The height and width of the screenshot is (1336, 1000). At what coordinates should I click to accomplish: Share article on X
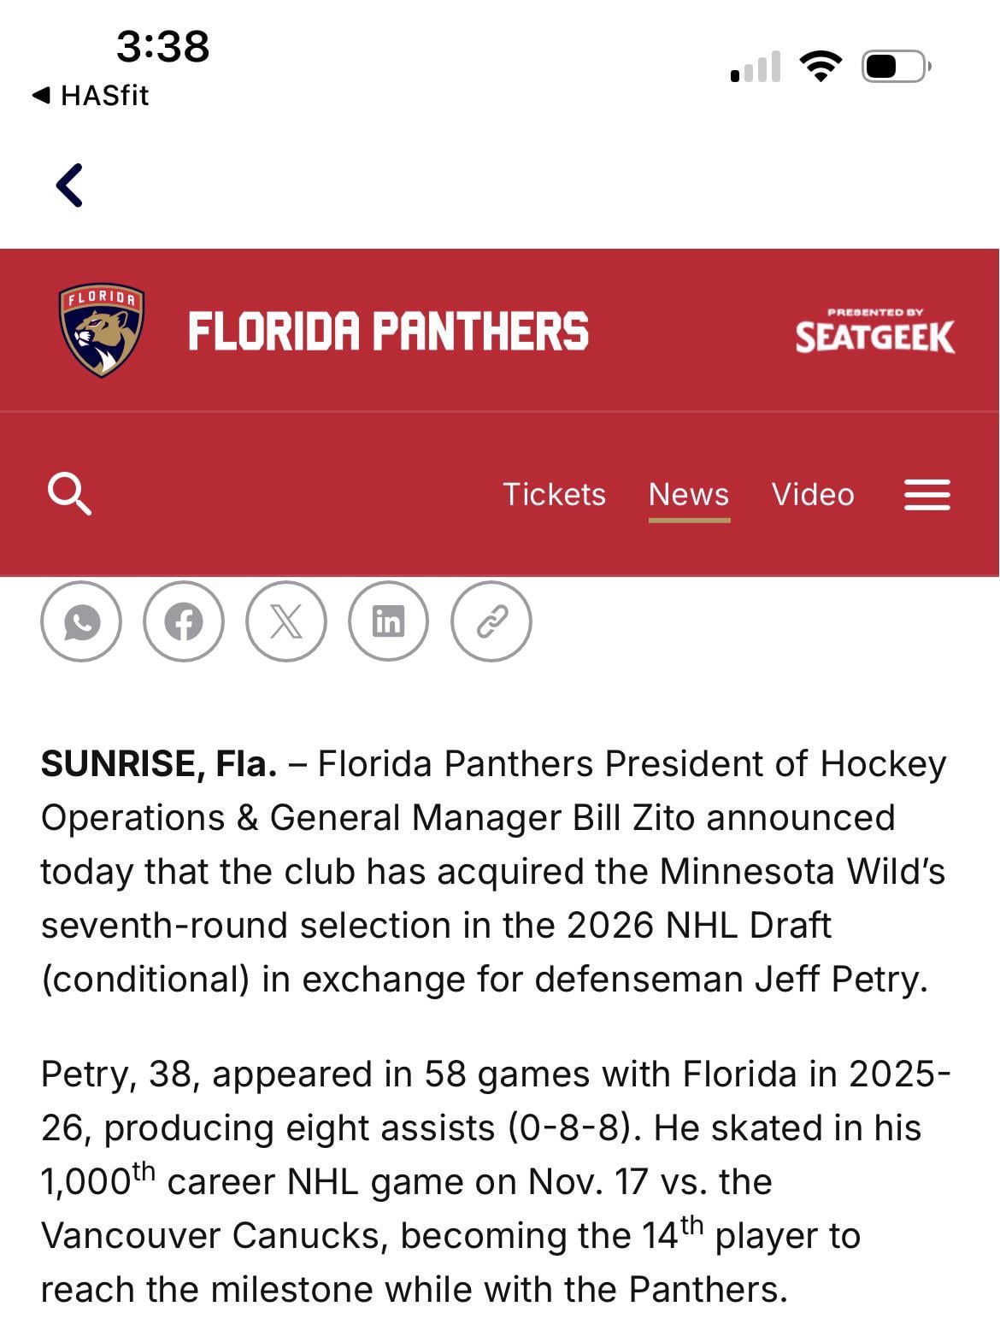[x=286, y=621]
